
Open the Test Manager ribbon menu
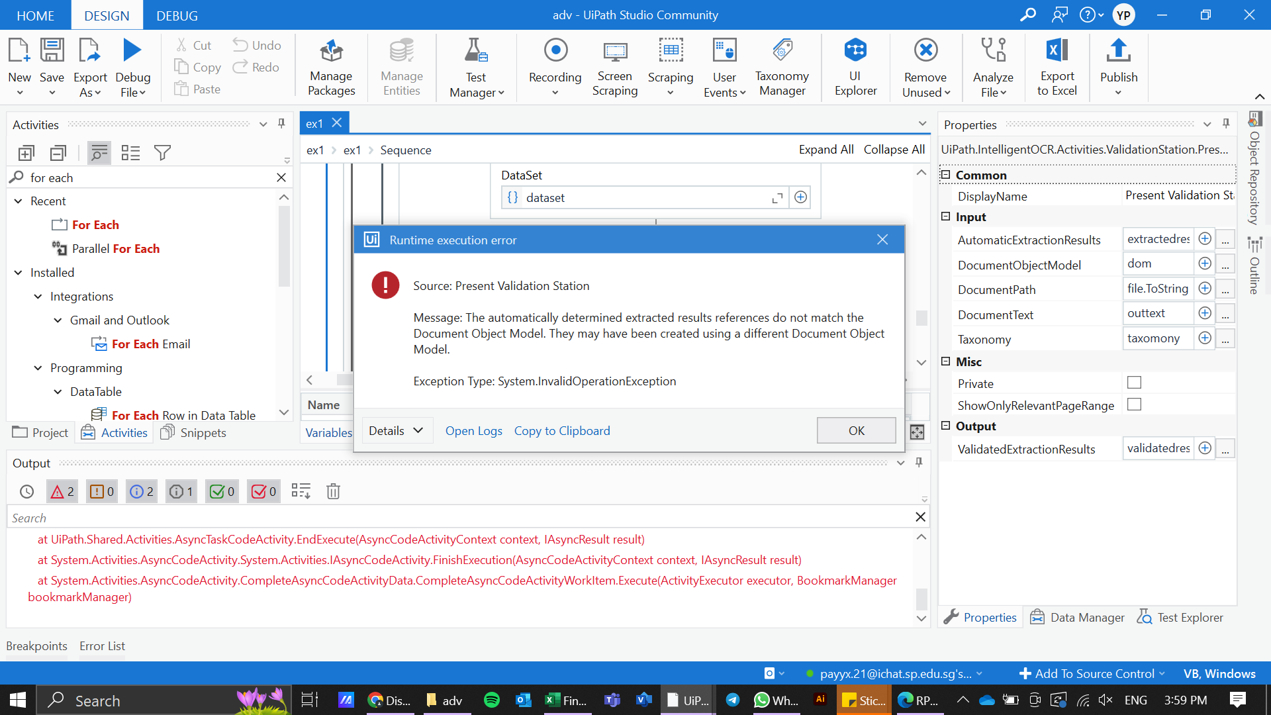(476, 67)
